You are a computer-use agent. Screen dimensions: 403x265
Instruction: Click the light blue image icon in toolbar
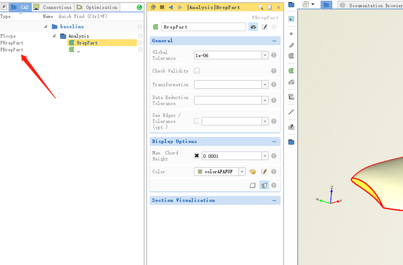pyautogui.click(x=291, y=19)
